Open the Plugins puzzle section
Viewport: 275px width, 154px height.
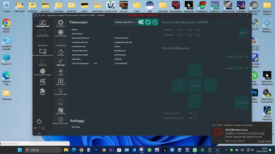click(42, 91)
